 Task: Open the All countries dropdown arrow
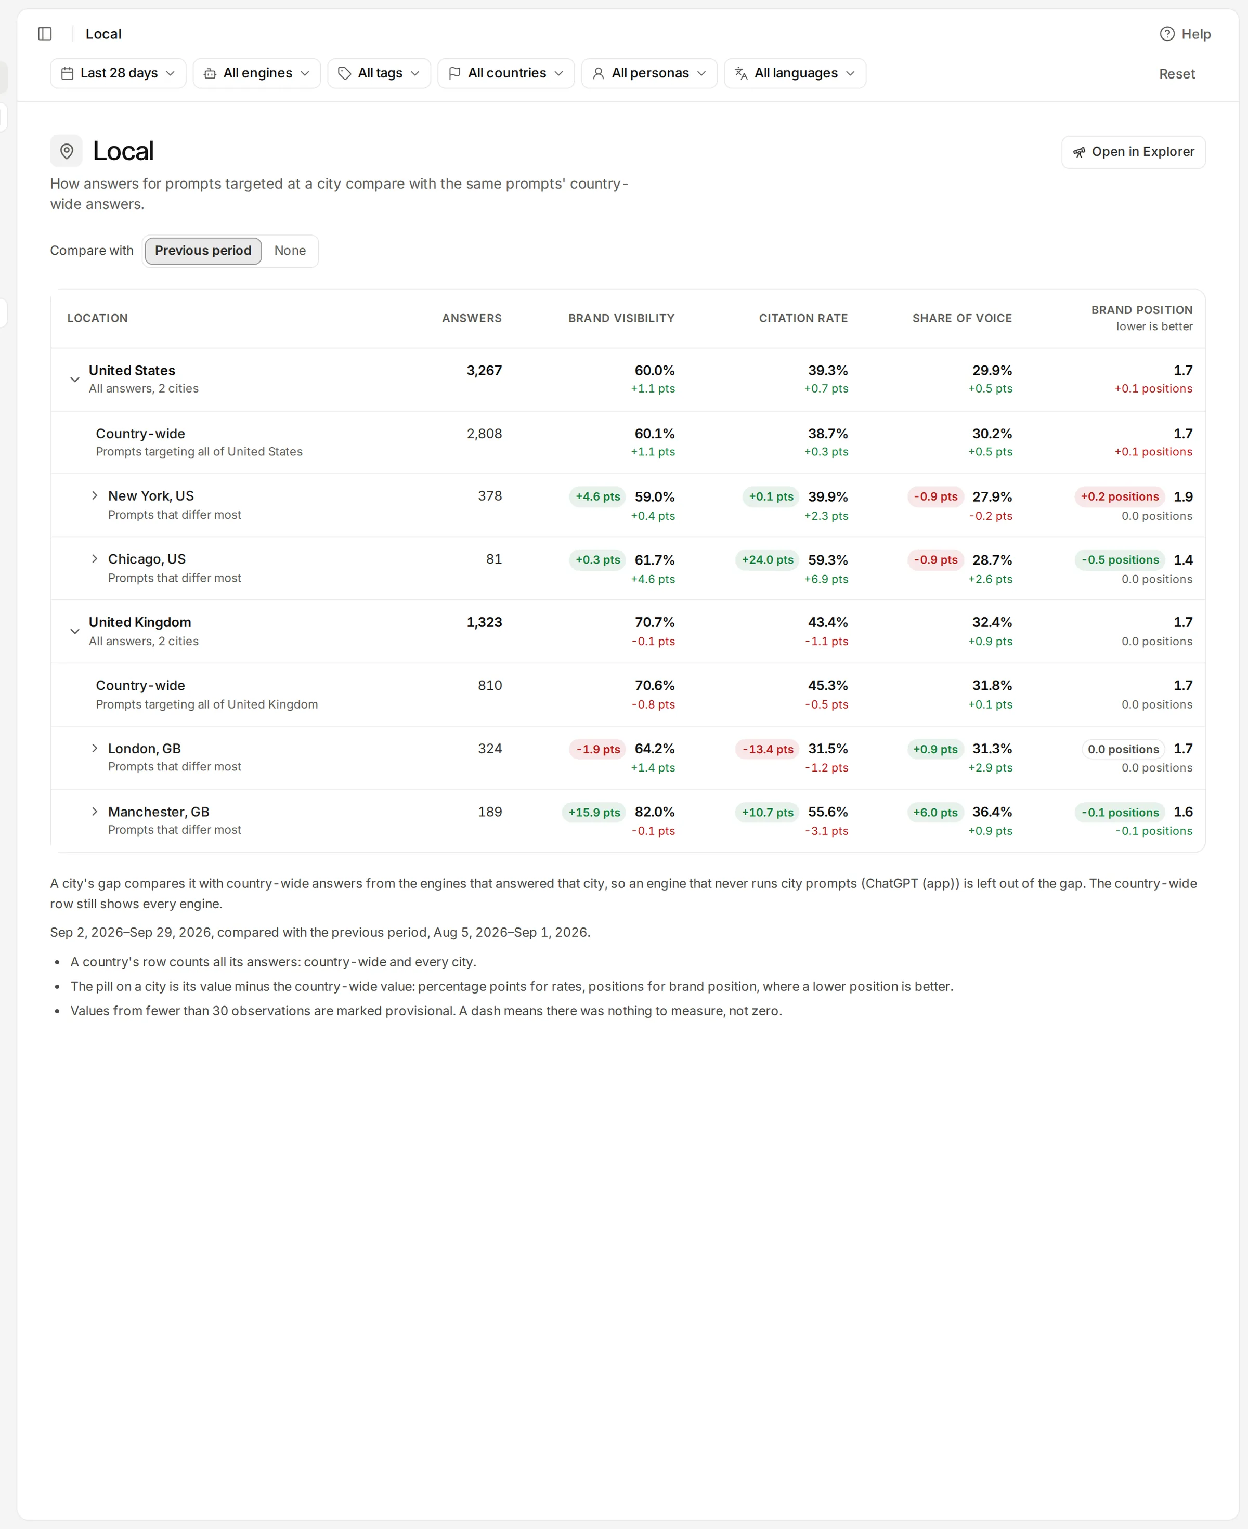point(558,73)
